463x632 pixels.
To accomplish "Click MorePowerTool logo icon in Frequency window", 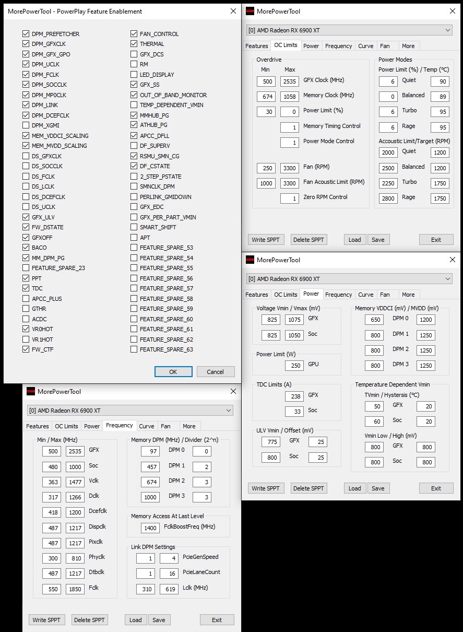I will 31,391.
